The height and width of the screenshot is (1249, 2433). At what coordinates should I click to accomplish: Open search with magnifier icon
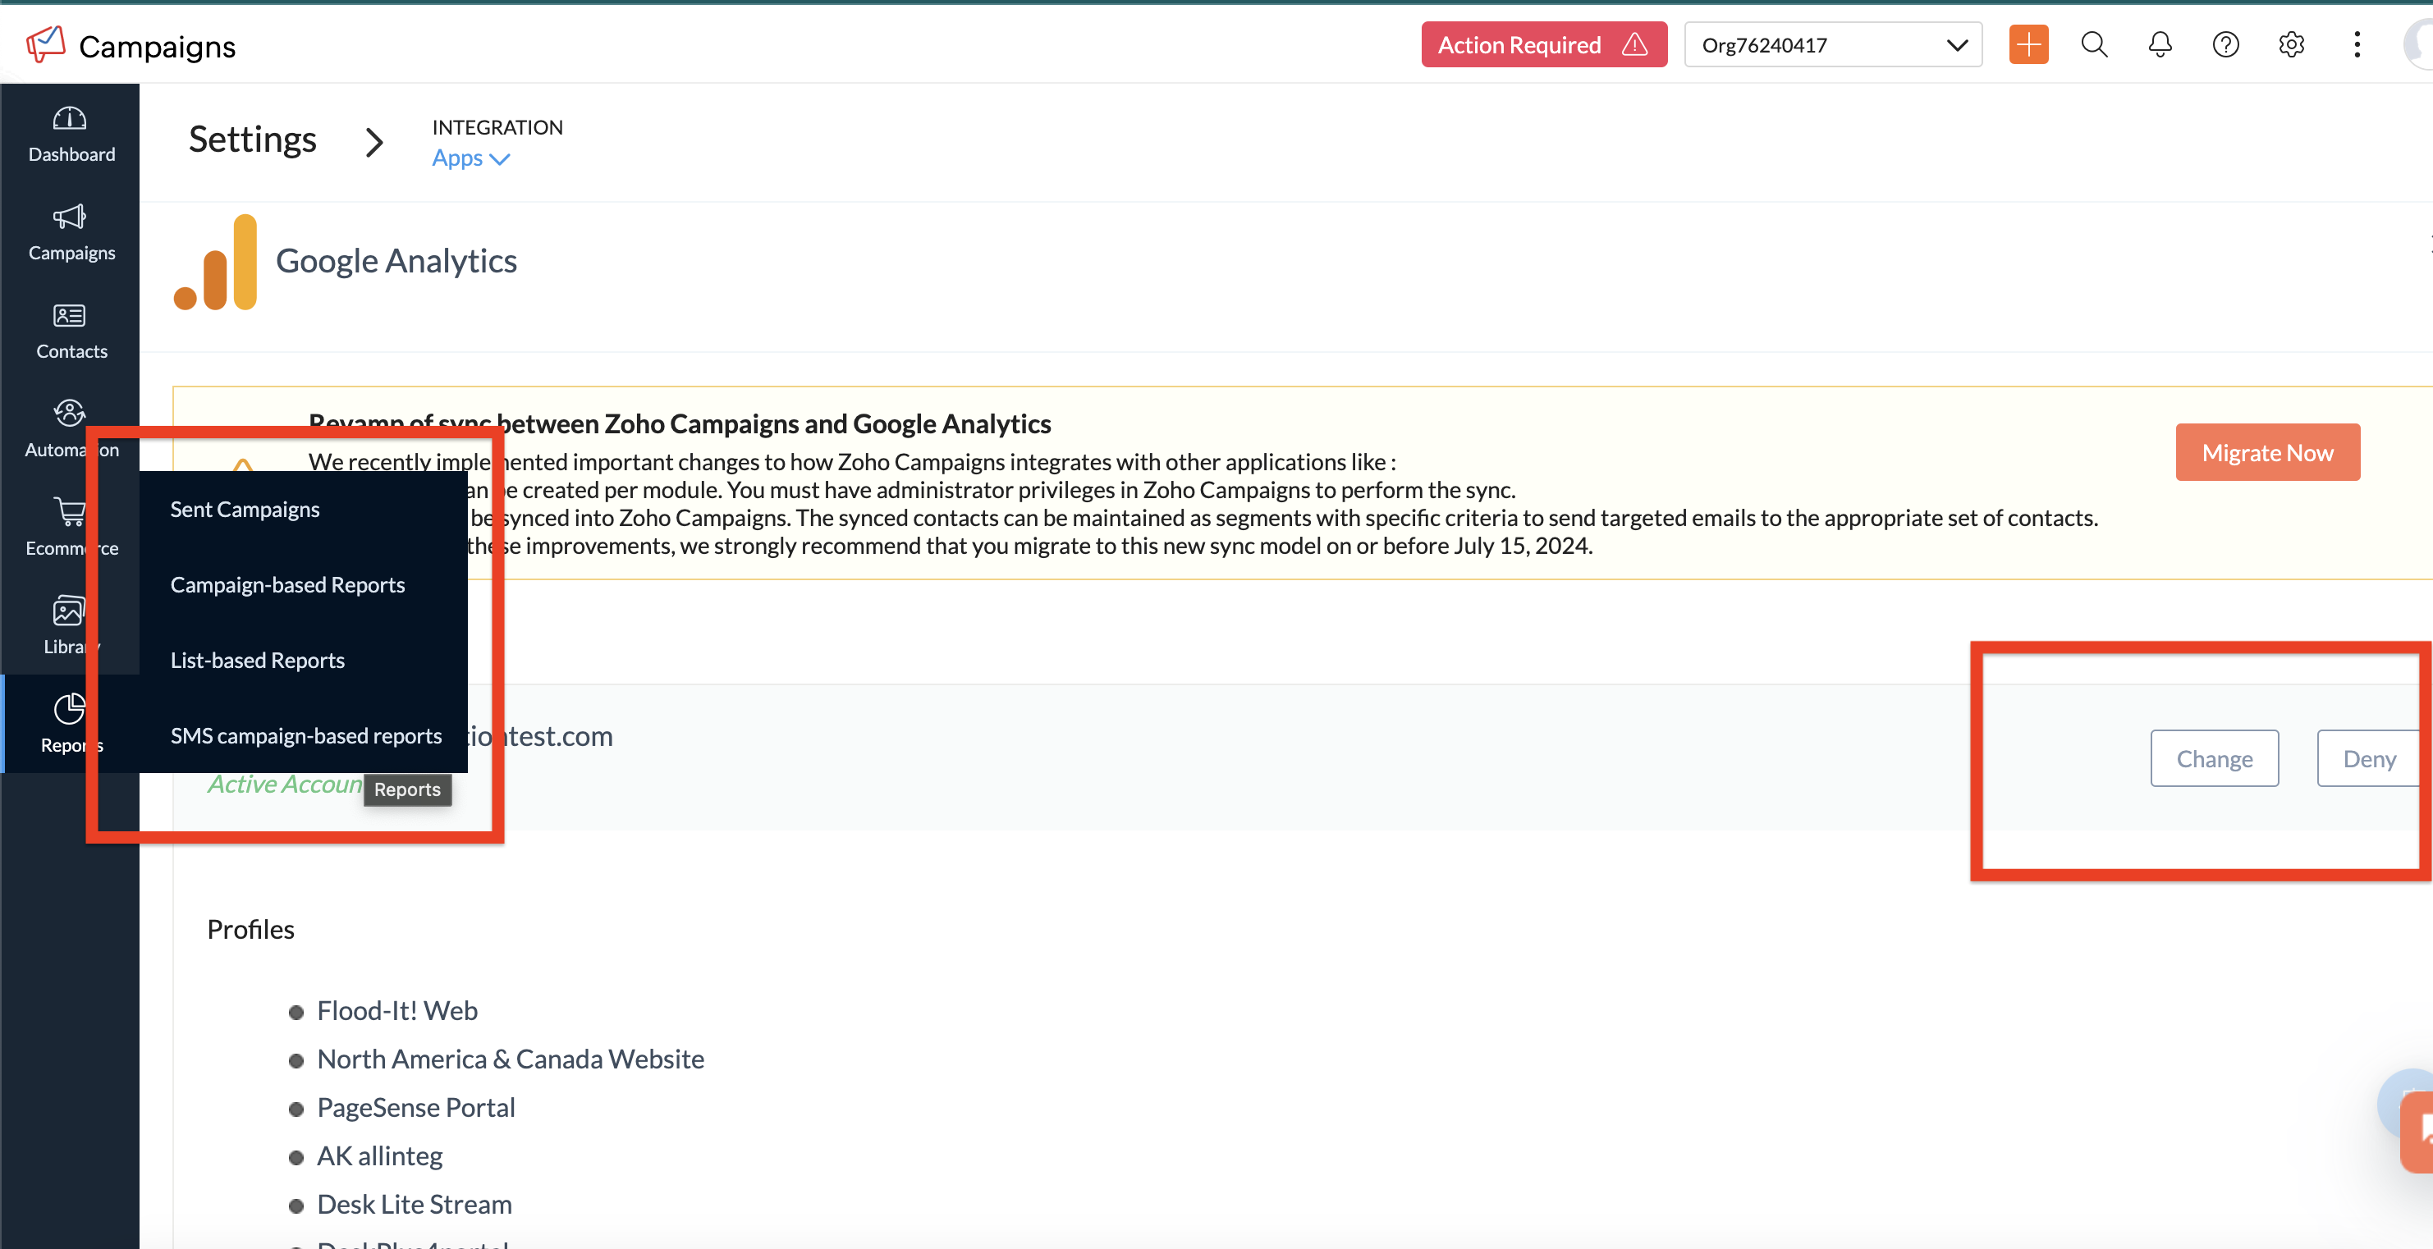2094,44
